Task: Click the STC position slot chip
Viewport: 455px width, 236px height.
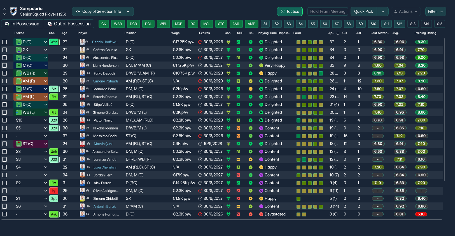Action: click(x=221, y=24)
